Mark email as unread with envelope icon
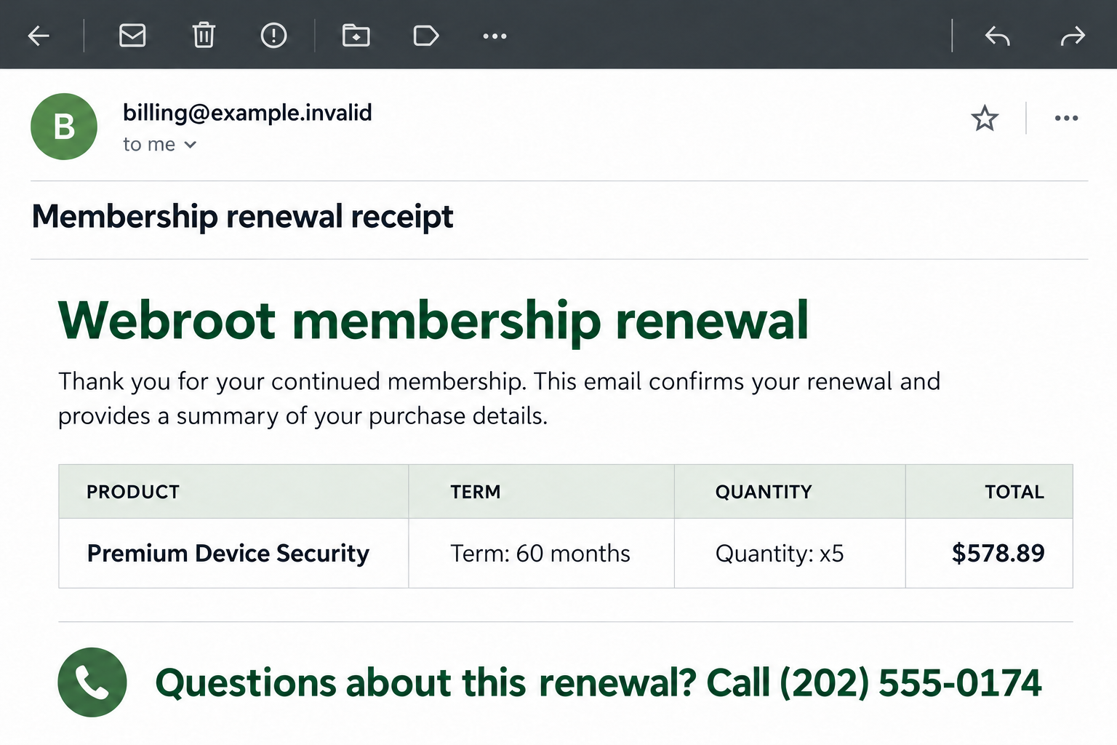Viewport: 1117px width, 745px height. pyautogui.click(x=132, y=36)
